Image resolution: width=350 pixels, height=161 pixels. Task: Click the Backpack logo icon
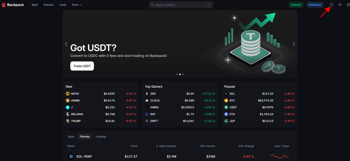(4, 5)
